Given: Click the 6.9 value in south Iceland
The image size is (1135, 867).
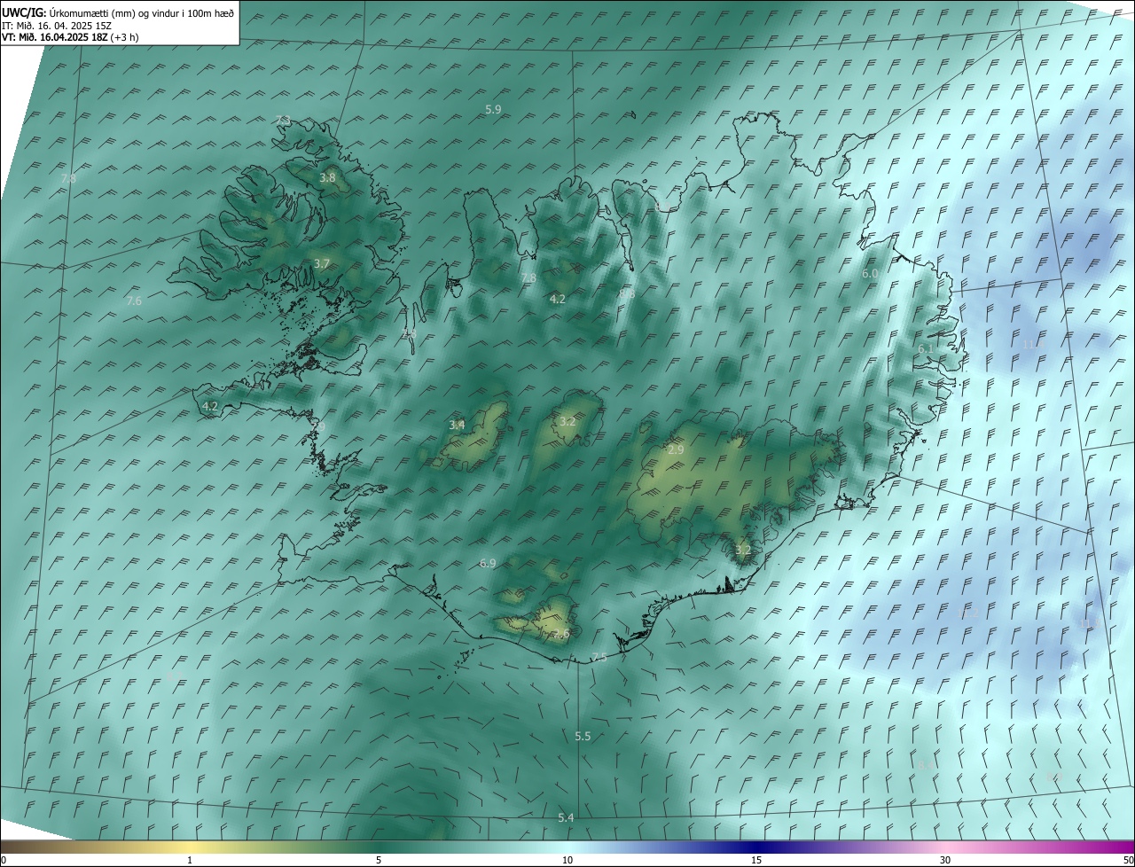Looking at the screenshot, I should point(488,563).
